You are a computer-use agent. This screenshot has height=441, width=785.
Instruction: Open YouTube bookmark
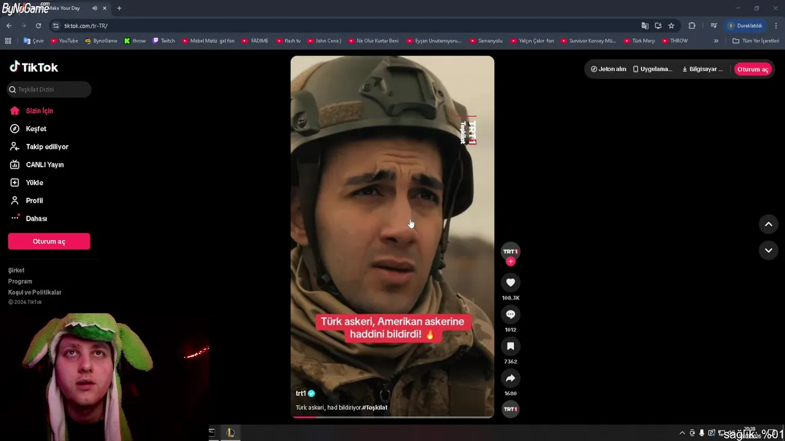(x=64, y=41)
